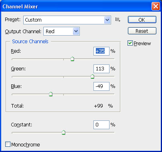Image resolution: width=162 pixels, height=152 pixels.
Task: Close the Channel Mixer dialog
Action: pyautogui.click(x=156, y=6)
